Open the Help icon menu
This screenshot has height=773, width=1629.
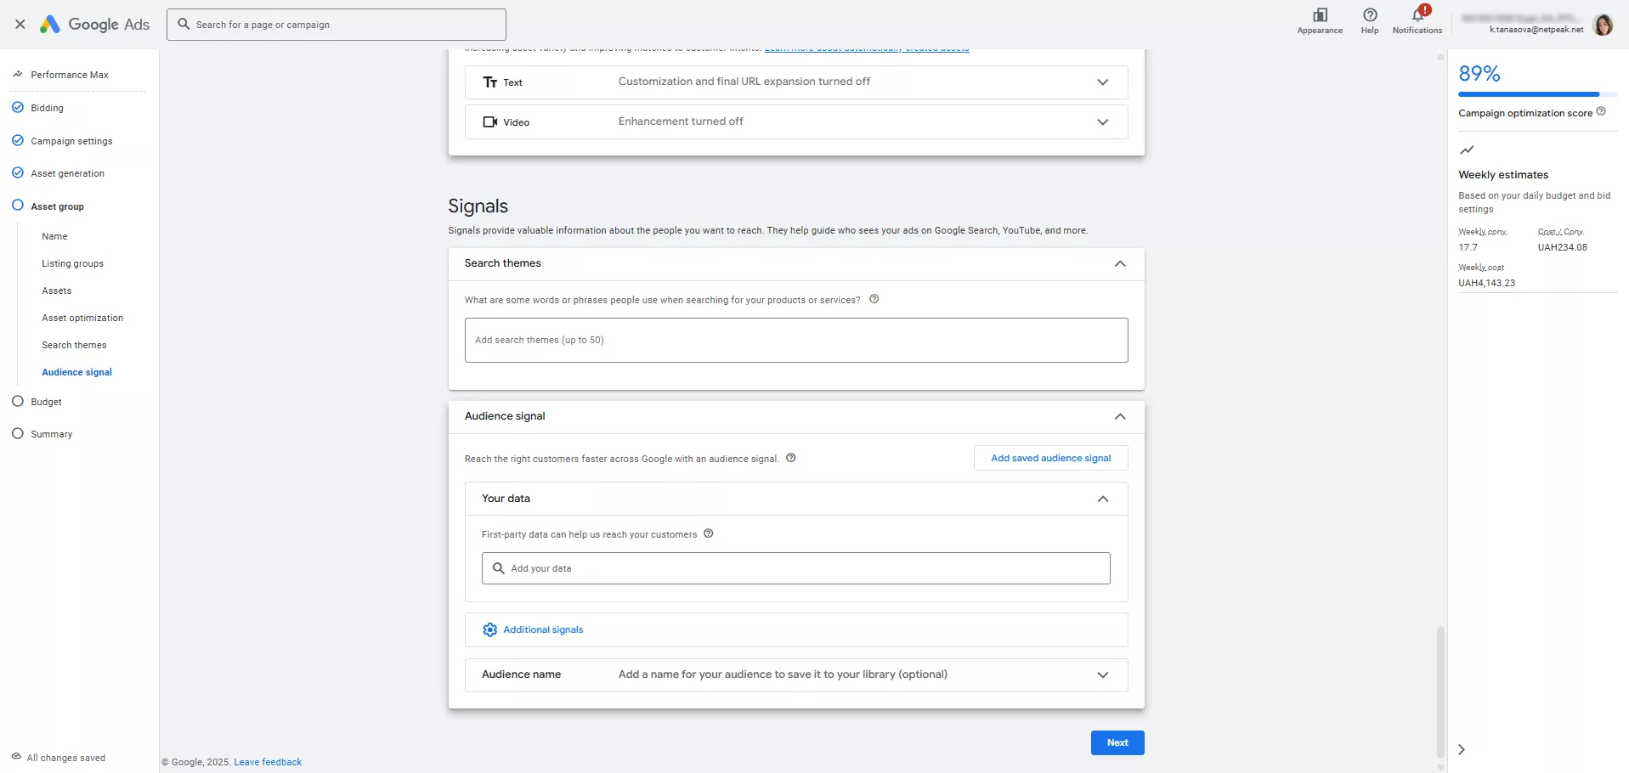pyautogui.click(x=1370, y=15)
